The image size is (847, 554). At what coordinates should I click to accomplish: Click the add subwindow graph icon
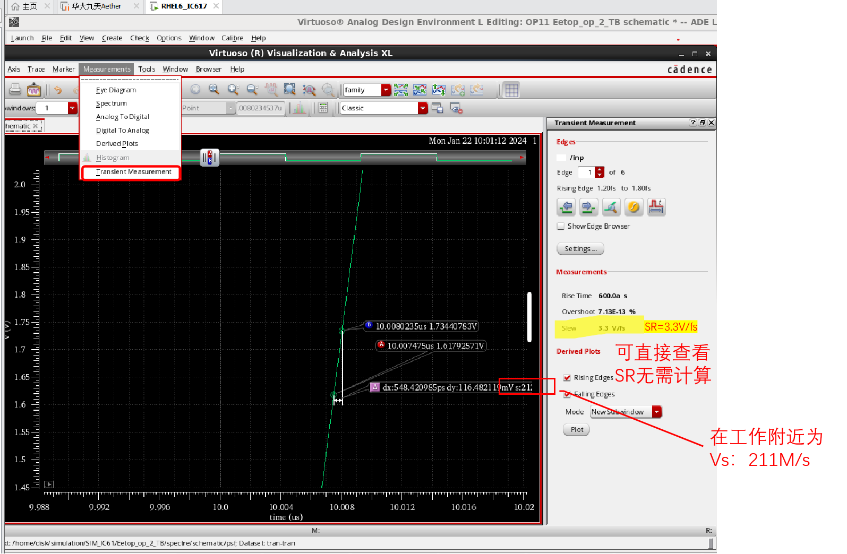(x=458, y=90)
